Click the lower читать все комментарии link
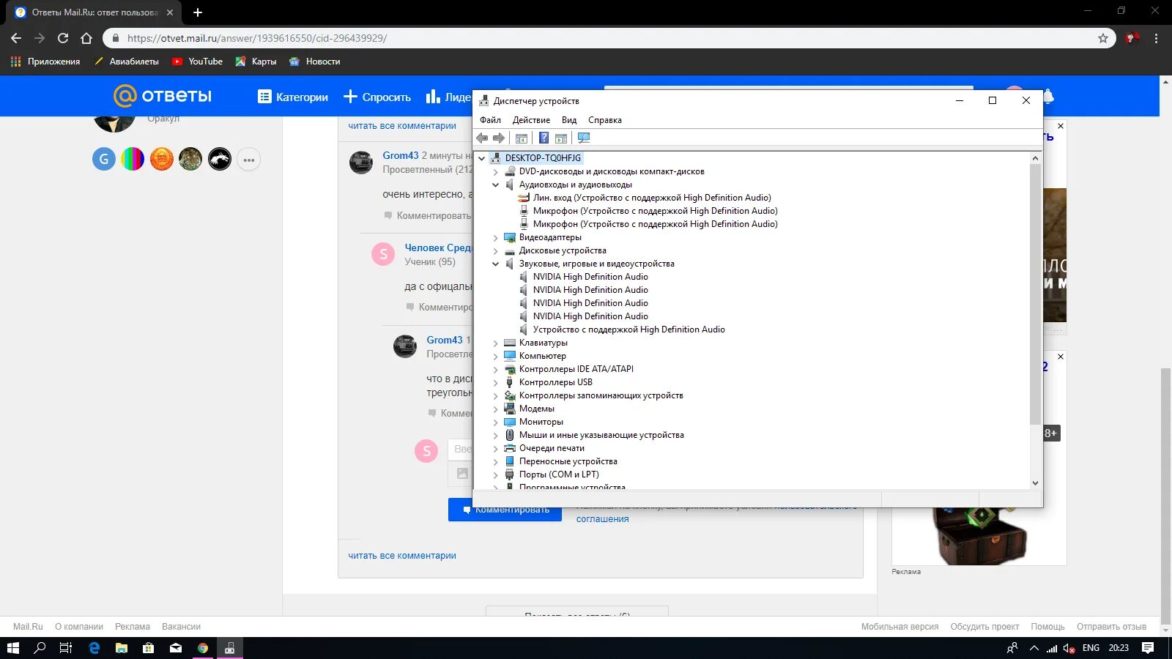Screen dimensions: 1172x659 pyautogui.click(x=402, y=556)
